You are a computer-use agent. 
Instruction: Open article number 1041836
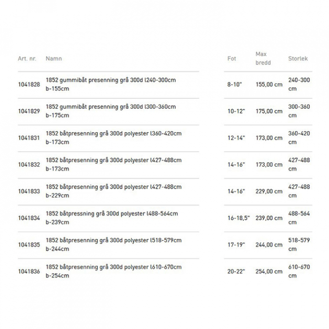pos(29,271)
